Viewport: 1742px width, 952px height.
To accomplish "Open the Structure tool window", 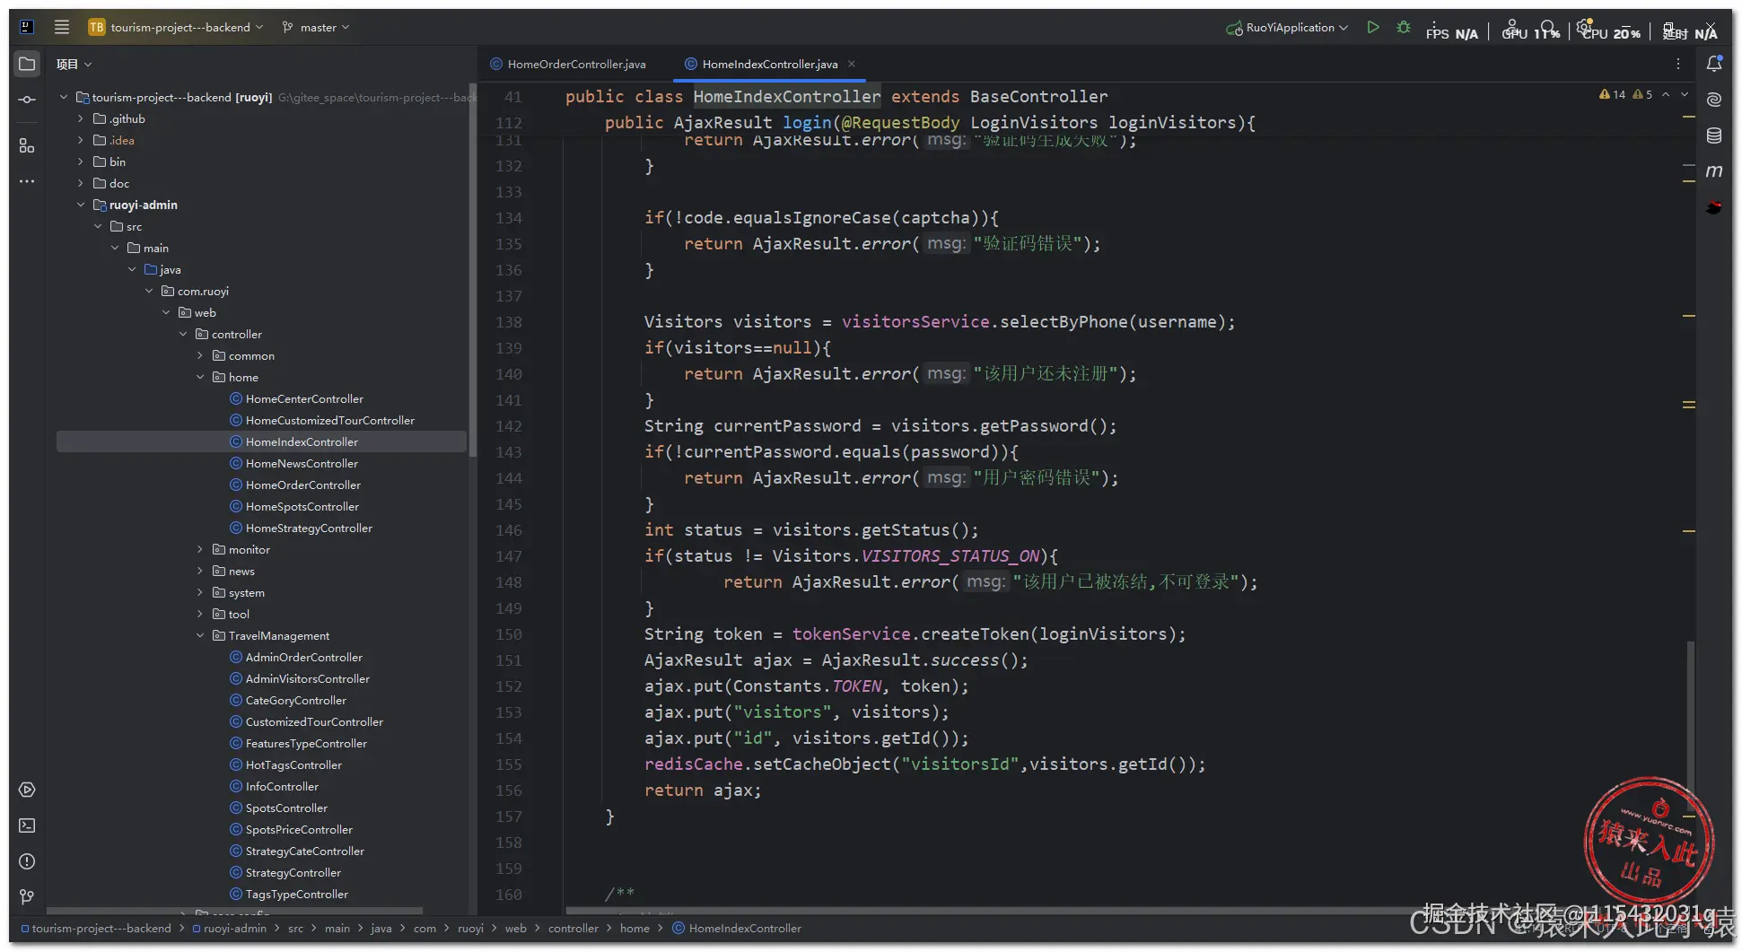I will click(27, 145).
